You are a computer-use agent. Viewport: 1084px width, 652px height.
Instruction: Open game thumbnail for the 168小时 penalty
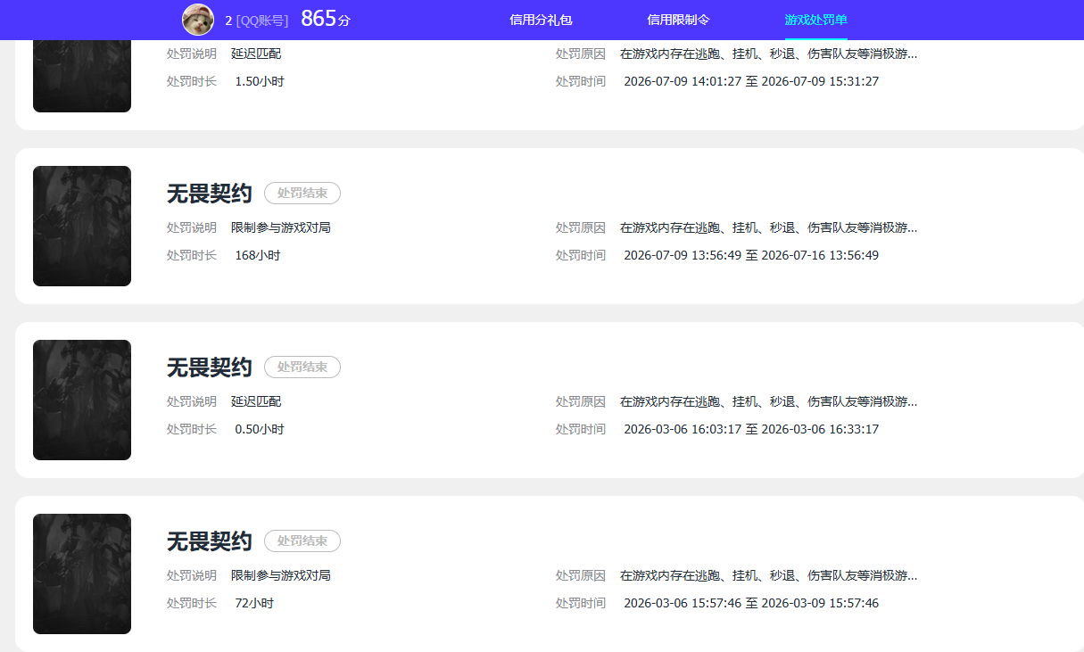pyautogui.click(x=82, y=227)
